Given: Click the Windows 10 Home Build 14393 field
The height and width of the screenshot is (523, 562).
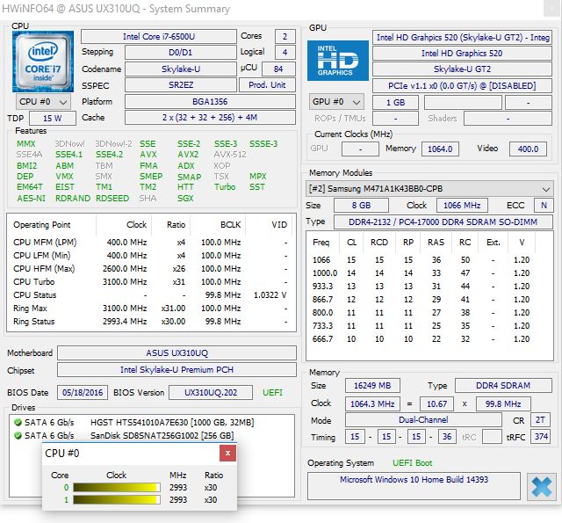Looking at the screenshot, I should pos(414,486).
